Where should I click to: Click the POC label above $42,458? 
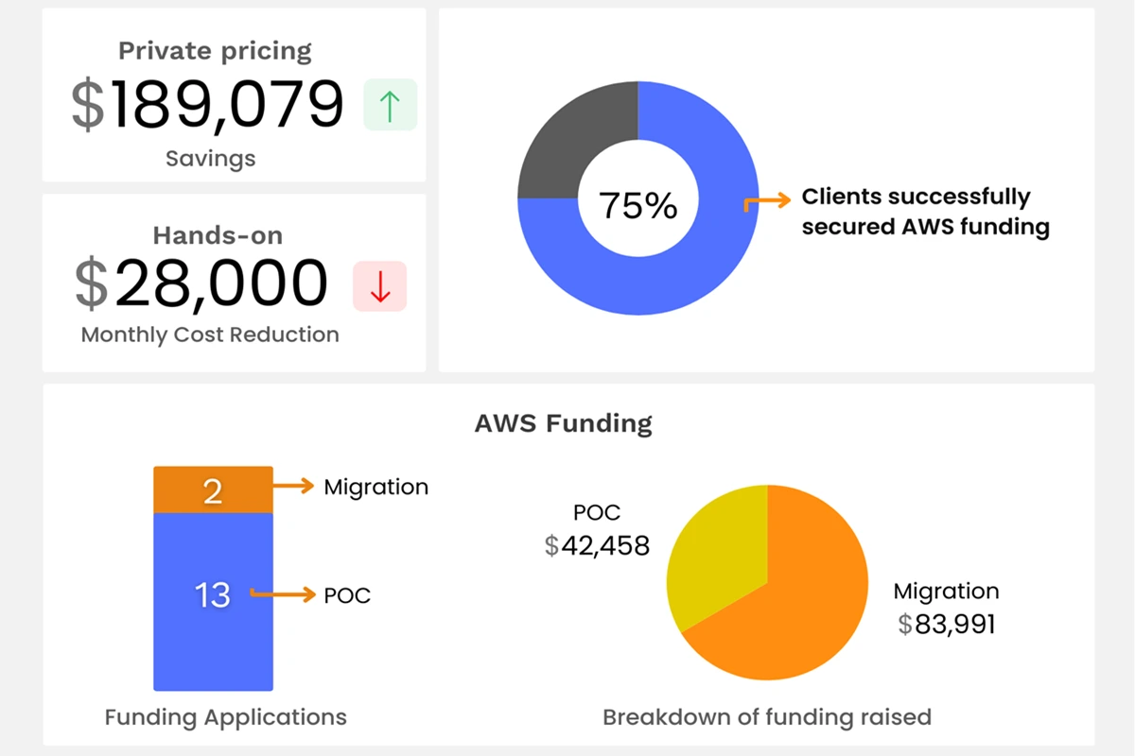(x=597, y=513)
